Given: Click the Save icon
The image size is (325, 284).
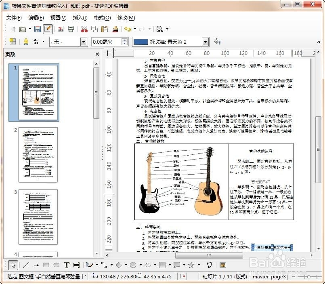Looking at the screenshot, I should click(38, 29).
